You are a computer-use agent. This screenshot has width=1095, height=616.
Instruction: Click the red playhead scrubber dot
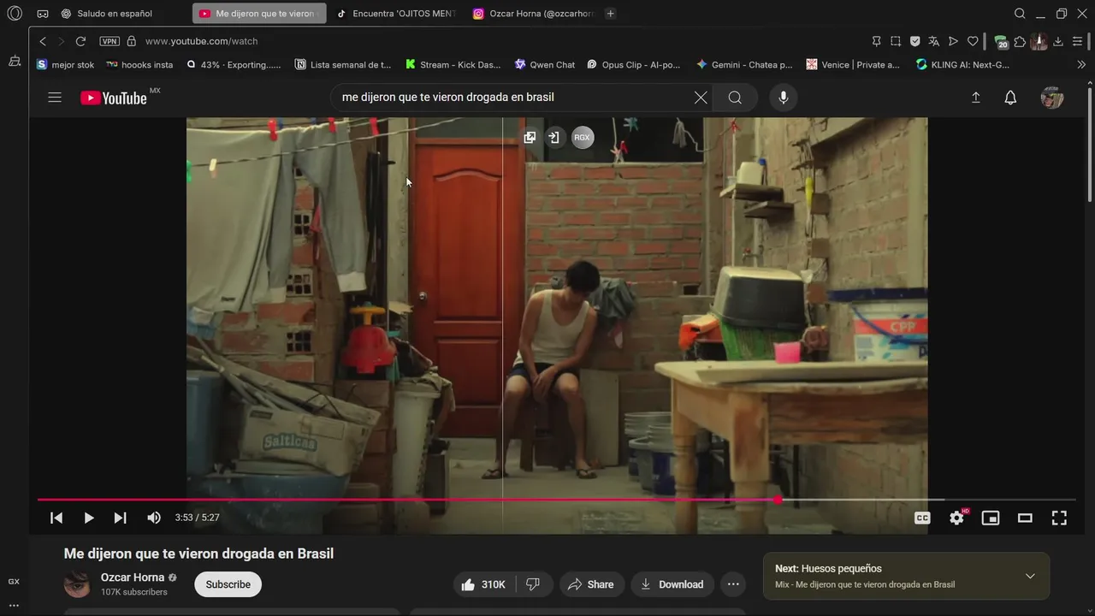(x=778, y=500)
